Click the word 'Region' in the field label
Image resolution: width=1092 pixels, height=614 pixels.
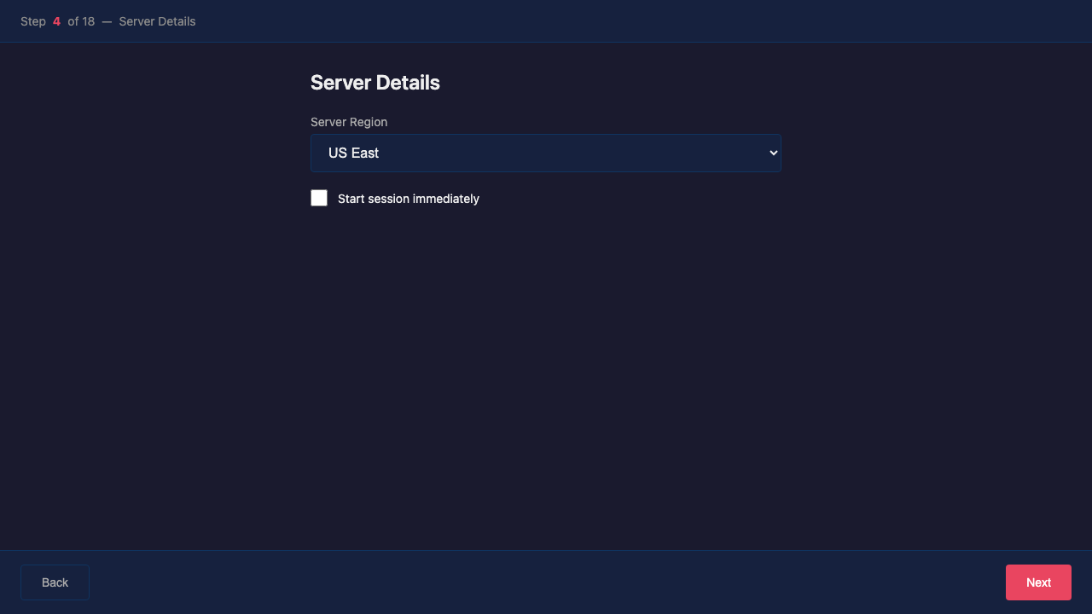(368, 122)
